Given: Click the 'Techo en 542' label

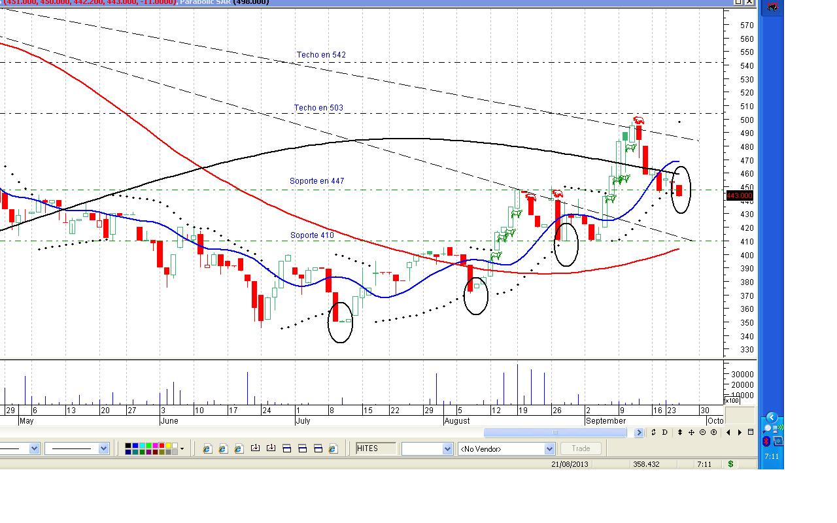Looking at the screenshot, I should [321, 55].
